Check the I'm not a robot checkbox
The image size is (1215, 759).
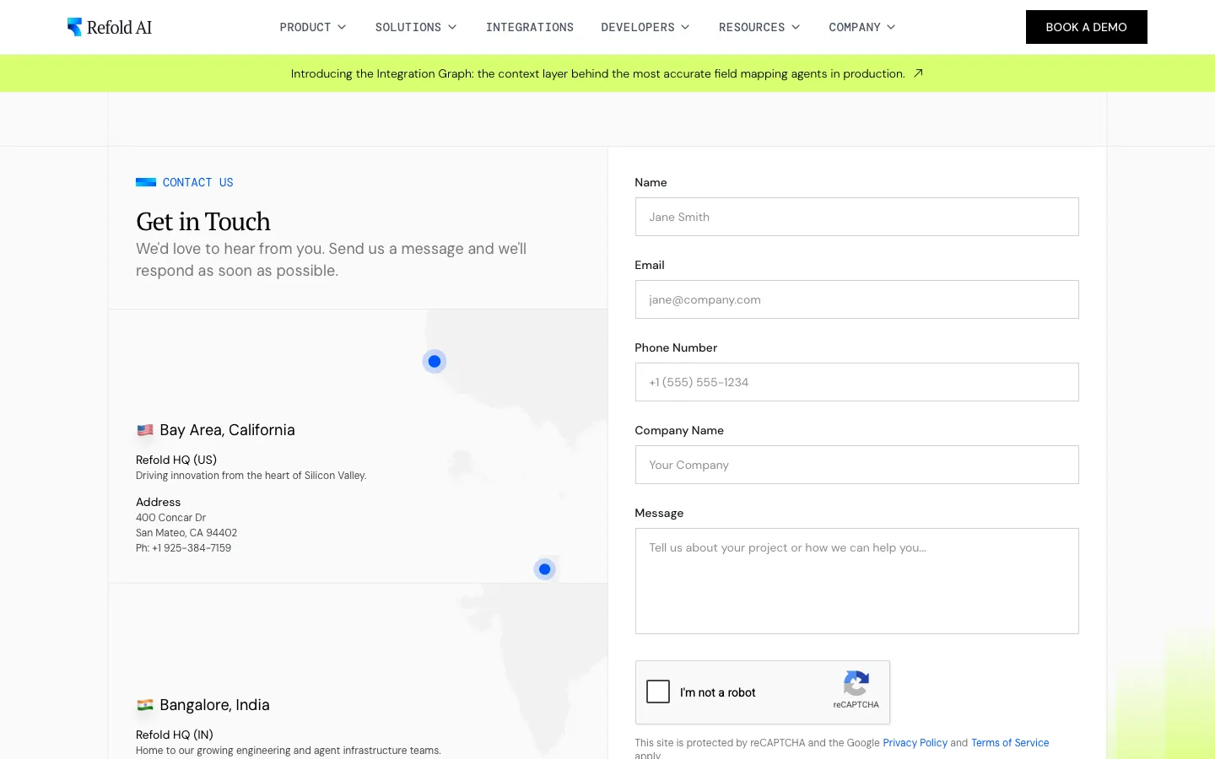[658, 692]
